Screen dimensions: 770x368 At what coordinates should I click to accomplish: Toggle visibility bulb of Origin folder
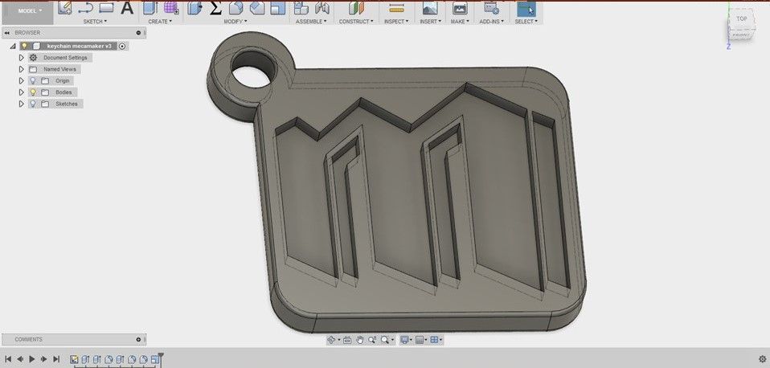coord(33,81)
